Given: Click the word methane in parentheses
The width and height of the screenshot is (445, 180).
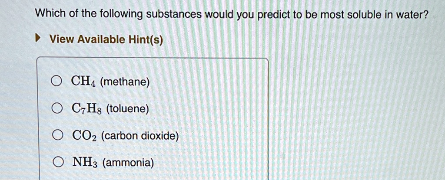Looking at the screenshot, I should coord(125,82).
